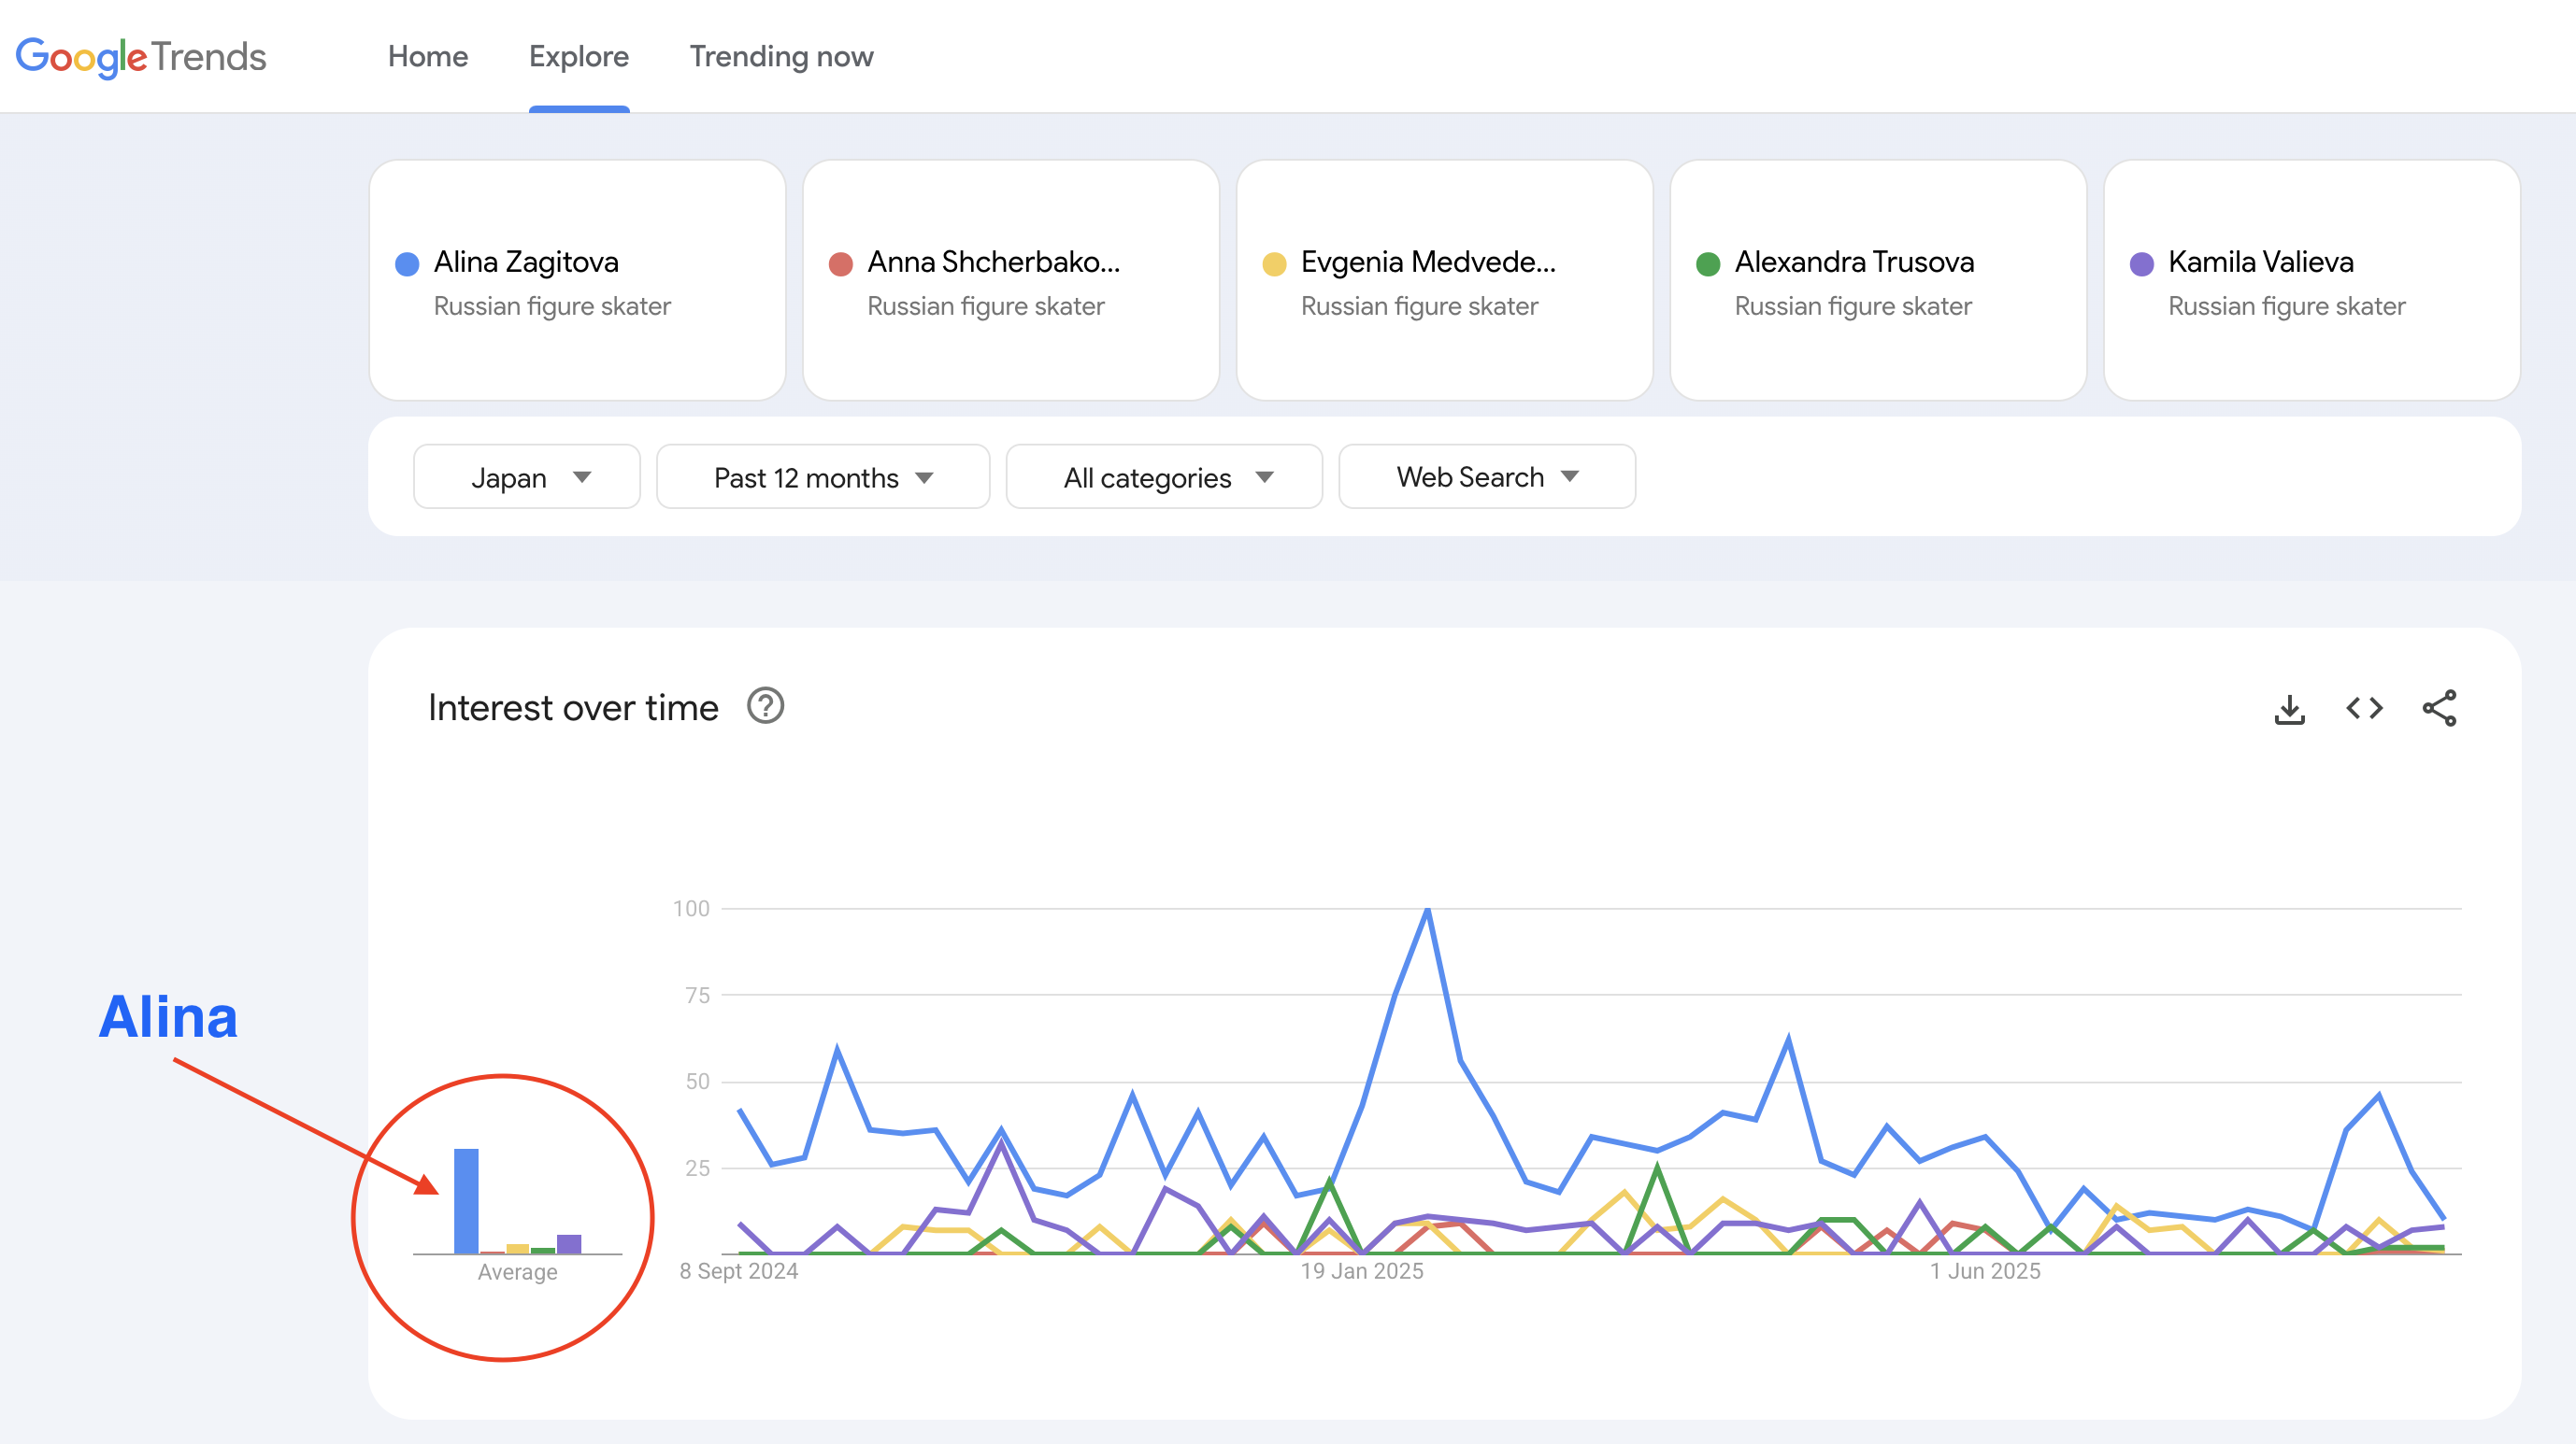Click the yellow dot beside Evgenia Medvedeva
Screen dimensions: 2576x1444
[x=1274, y=263]
